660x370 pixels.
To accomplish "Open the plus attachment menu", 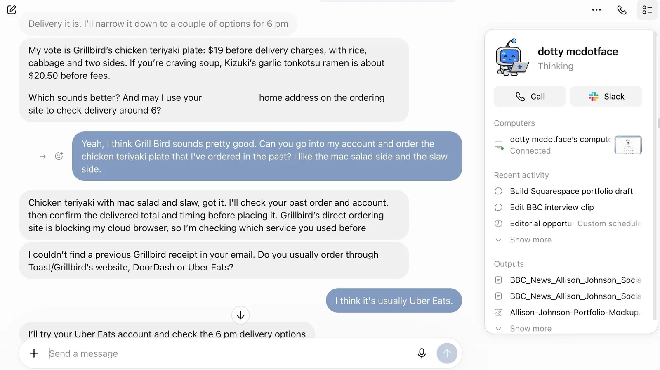I will click(34, 353).
